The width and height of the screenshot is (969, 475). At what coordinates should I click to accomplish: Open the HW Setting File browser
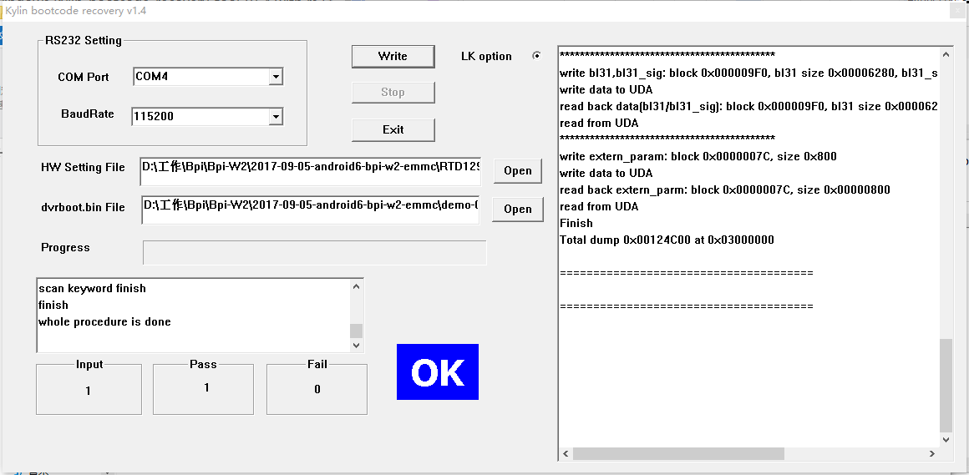coord(517,170)
